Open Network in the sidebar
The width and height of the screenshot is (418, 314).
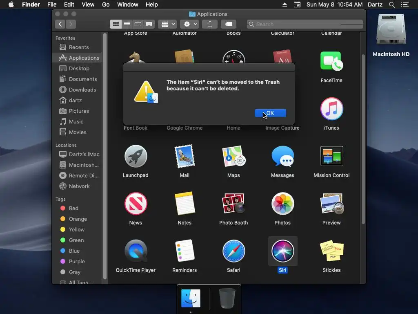click(77, 186)
